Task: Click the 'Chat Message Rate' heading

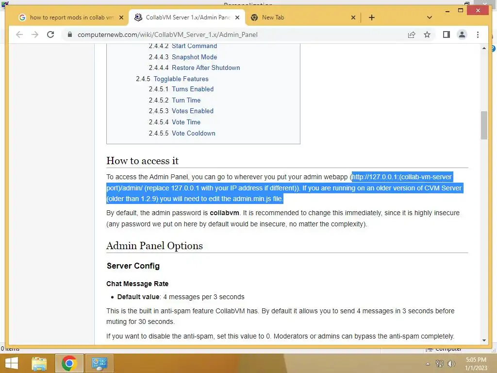Action: tap(137, 284)
